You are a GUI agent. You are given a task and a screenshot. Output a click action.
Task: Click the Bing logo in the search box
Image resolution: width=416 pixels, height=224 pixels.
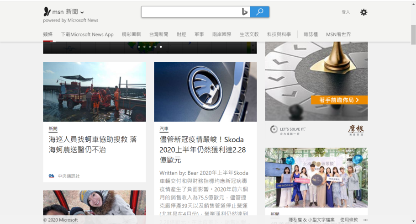click(245, 12)
